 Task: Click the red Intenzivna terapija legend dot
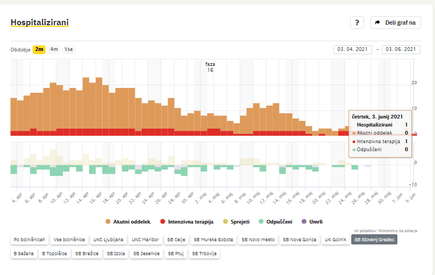point(163,221)
